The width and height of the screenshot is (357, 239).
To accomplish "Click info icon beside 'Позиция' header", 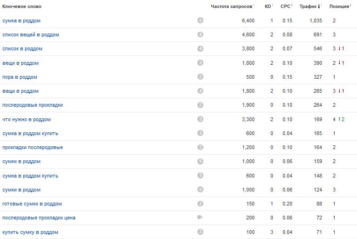I will click(x=350, y=5).
